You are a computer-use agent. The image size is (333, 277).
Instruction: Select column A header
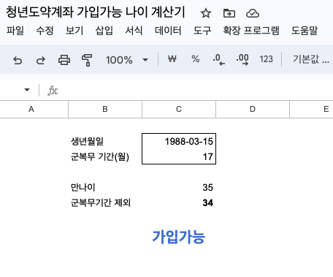pos(34,109)
